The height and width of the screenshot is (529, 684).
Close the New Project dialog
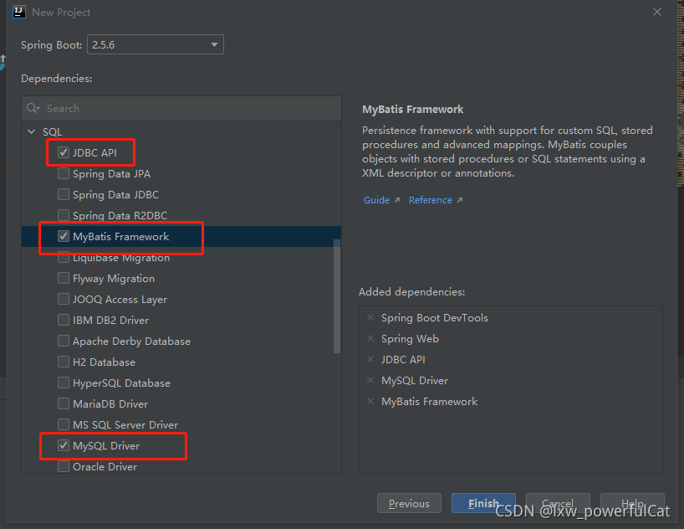click(x=657, y=12)
